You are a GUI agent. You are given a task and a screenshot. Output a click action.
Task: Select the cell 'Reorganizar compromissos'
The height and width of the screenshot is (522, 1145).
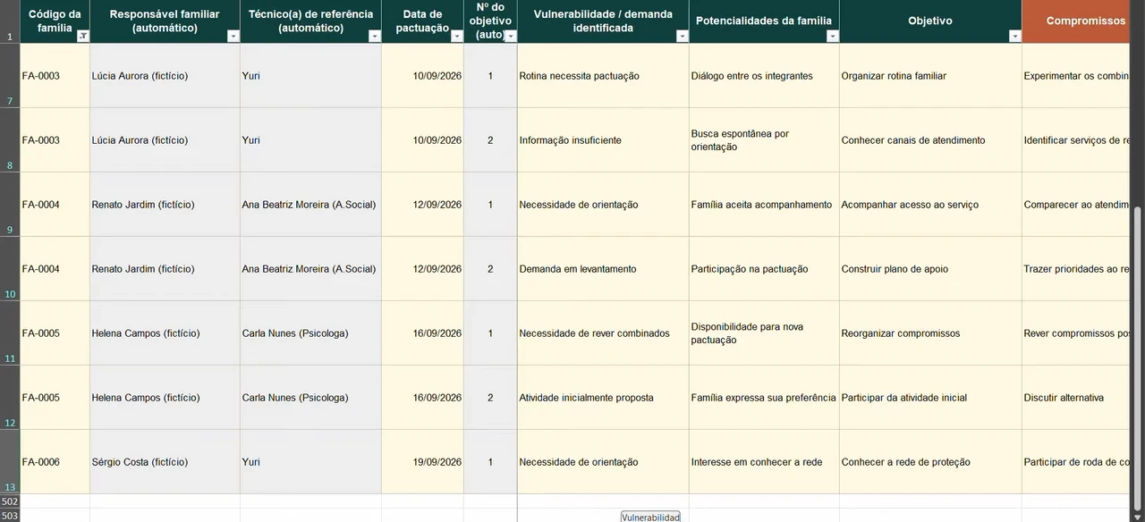[x=930, y=333]
